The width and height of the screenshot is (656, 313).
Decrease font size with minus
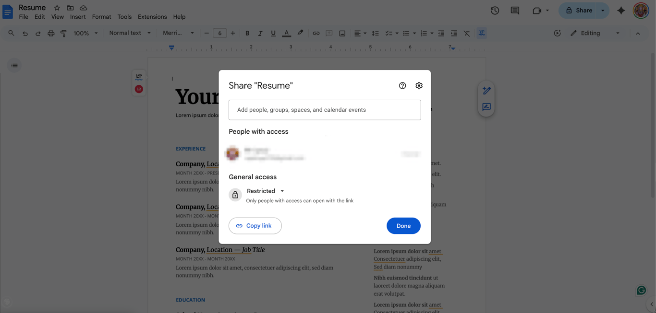(x=207, y=33)
